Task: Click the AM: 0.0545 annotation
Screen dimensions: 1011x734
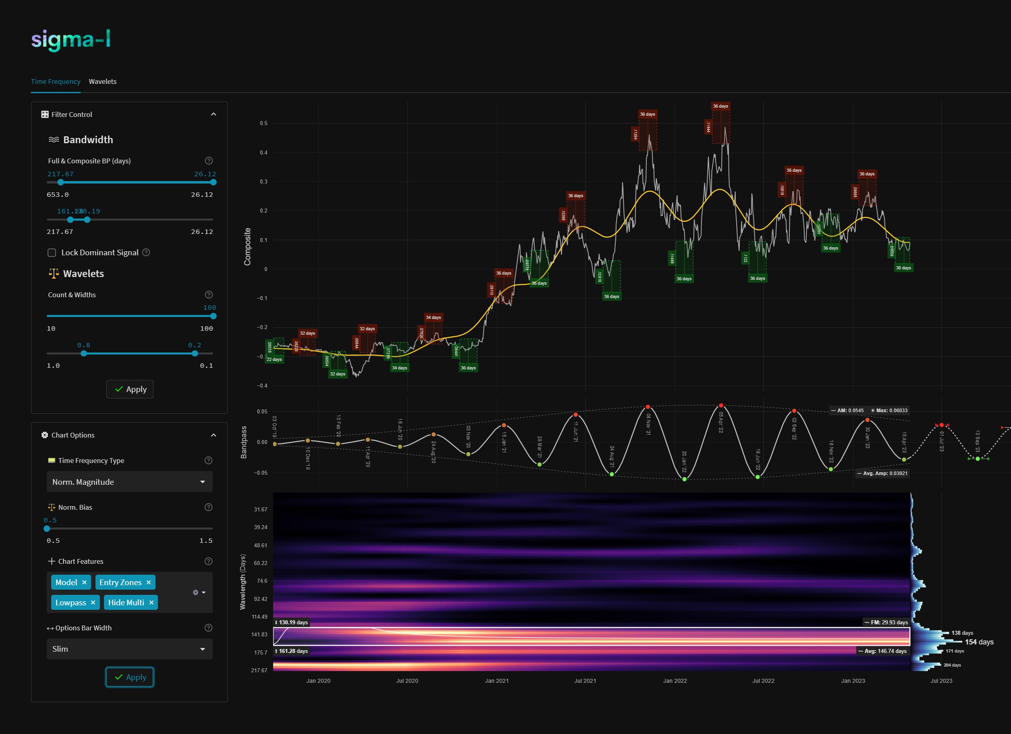Action: tap(847, 411)
